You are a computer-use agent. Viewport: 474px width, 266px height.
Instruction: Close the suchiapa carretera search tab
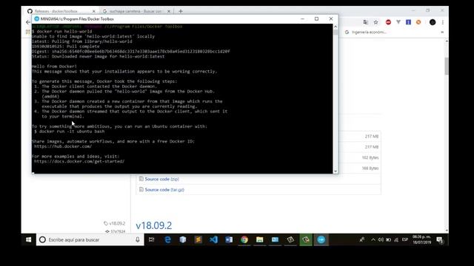[x=169, y=11]
